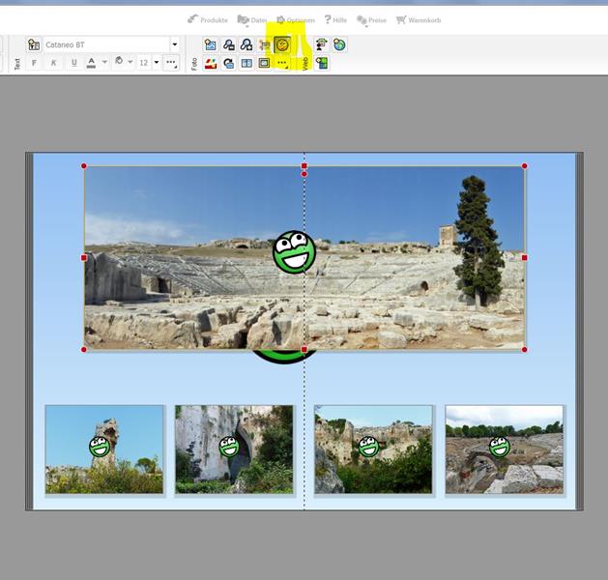The image size is (608, 580).
Task: Open the Preise menu
Action: point(371,19)
